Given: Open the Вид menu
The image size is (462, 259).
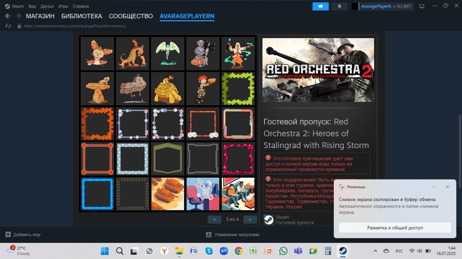Looking at the screenshot, I should pyautogui.click(x=32, y=6).
